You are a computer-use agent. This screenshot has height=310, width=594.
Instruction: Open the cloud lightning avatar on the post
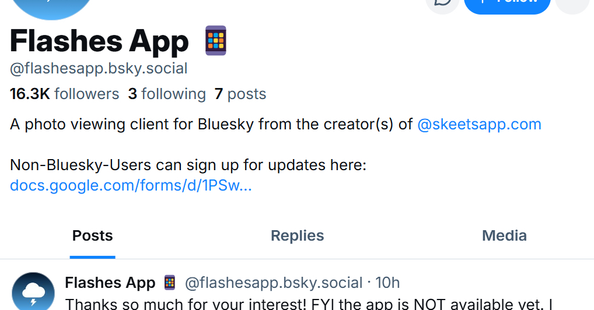[x=33, y=293]
